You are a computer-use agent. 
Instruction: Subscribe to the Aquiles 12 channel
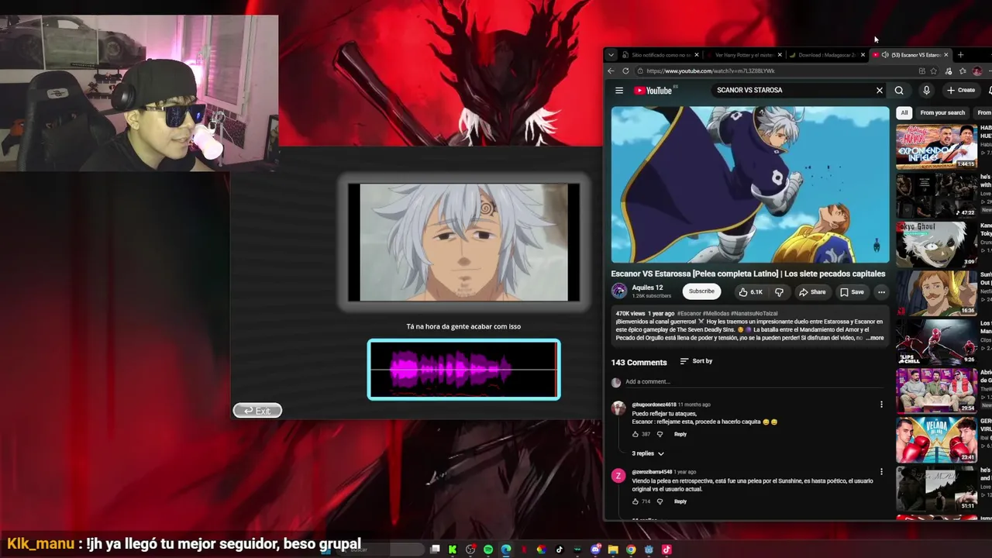(701, 291)
